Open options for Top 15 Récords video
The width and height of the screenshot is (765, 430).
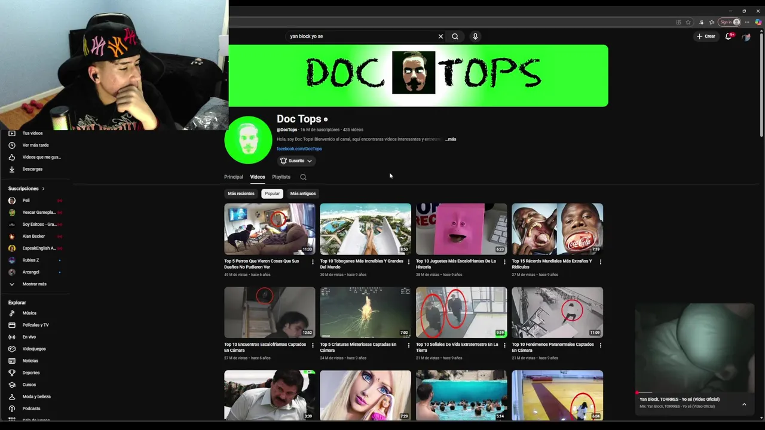tap(600, 262)
